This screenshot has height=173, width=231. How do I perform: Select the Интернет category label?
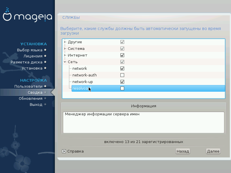tap(77, 55)
